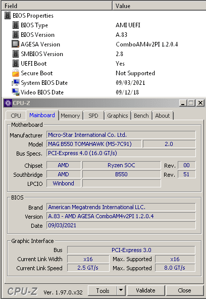Click the Model field 'MAG B550 TOMAHAWK (MS-7C91)'
The height and width of the screenshot is (299, 206).
click(x=94, y=144)
